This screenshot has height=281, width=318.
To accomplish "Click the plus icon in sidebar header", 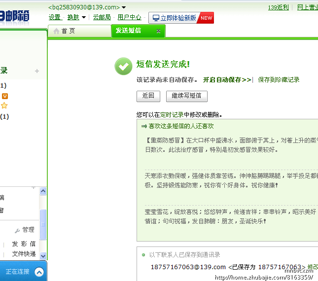I will [37, 71].
